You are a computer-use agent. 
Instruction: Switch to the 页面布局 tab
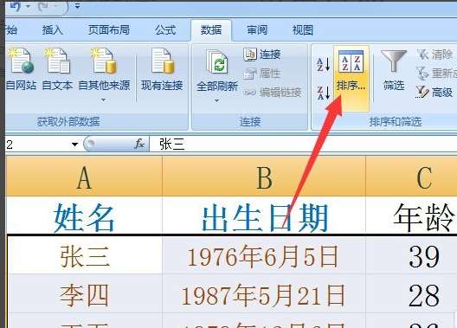coord(109,30)
